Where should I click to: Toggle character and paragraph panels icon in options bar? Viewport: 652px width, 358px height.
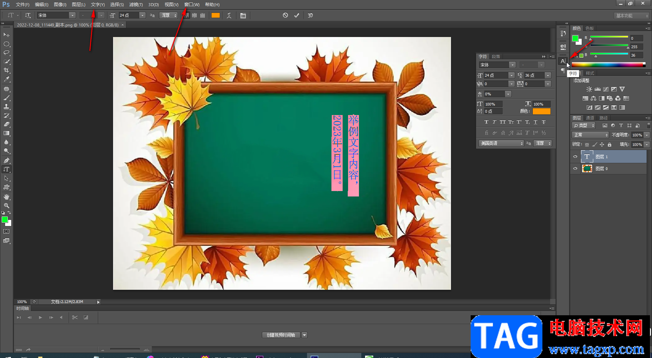coord(243,15)
